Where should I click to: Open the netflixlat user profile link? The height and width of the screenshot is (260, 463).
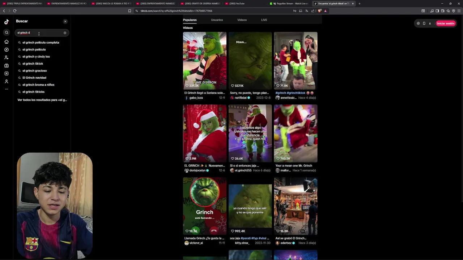[241, 98]
